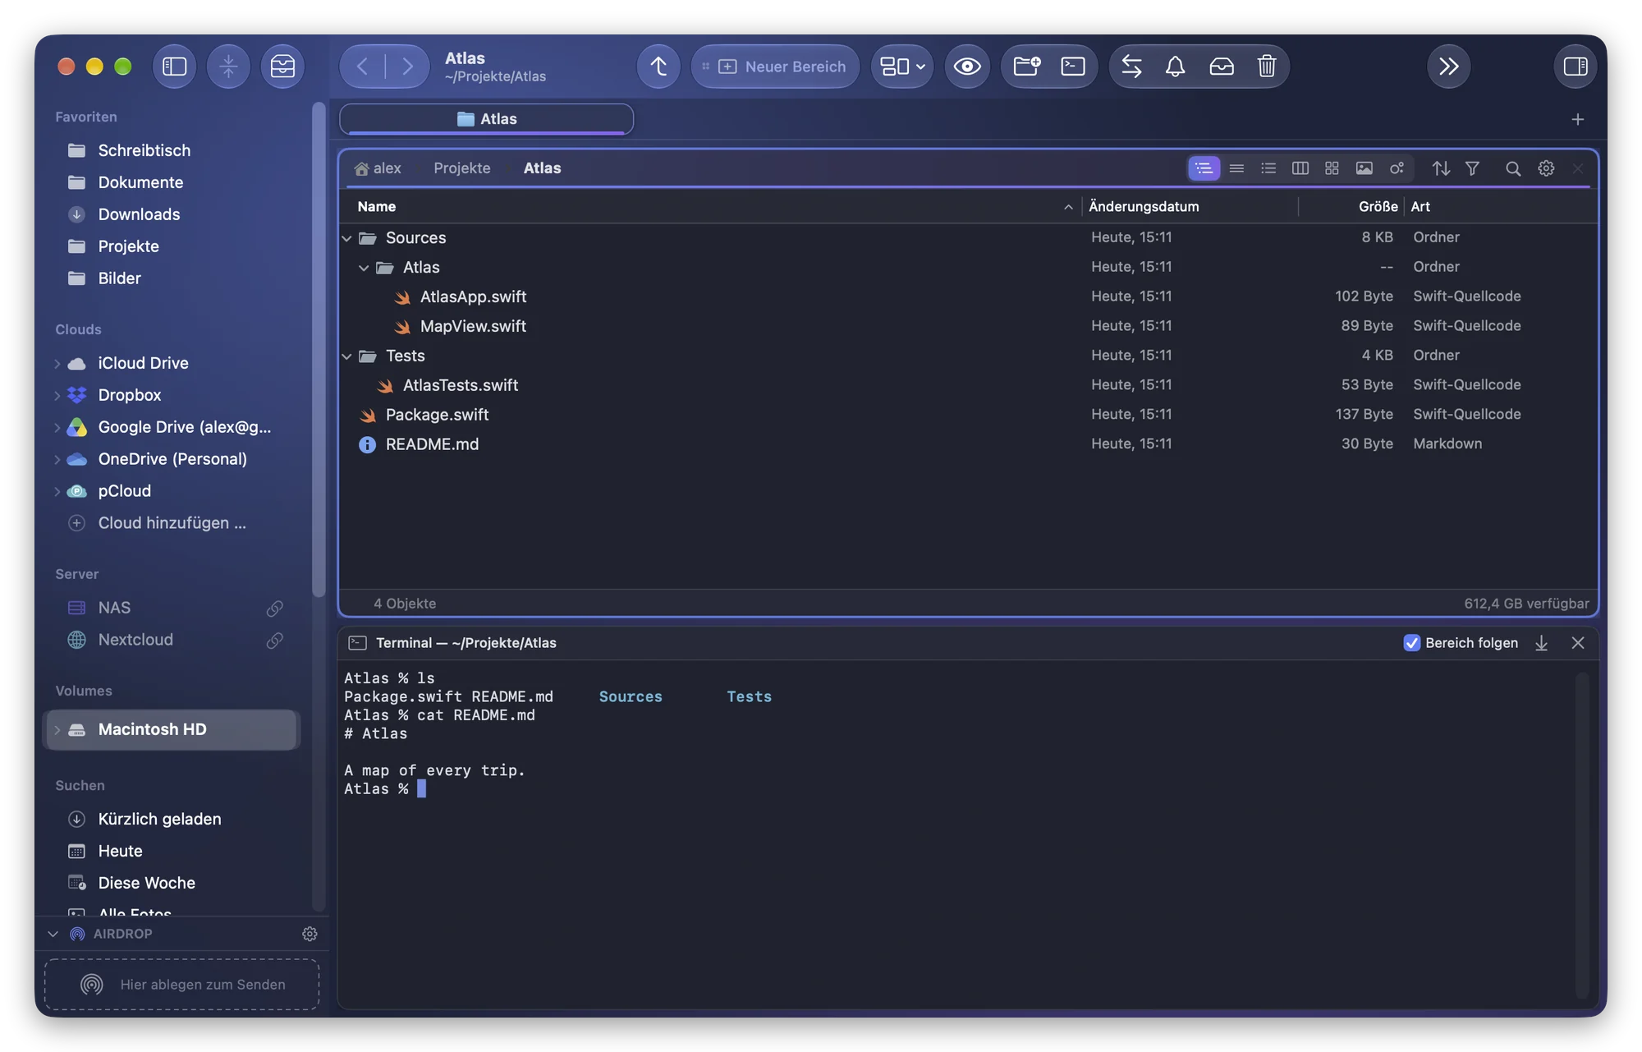Switch to column view mode

pos(1300,168)
